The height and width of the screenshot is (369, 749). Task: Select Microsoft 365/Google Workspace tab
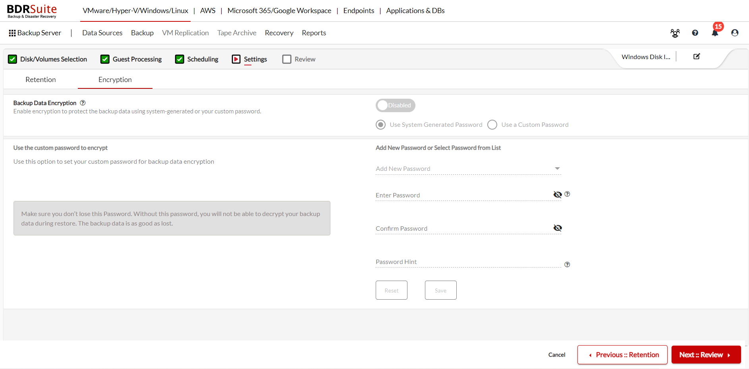pos(279,11)
